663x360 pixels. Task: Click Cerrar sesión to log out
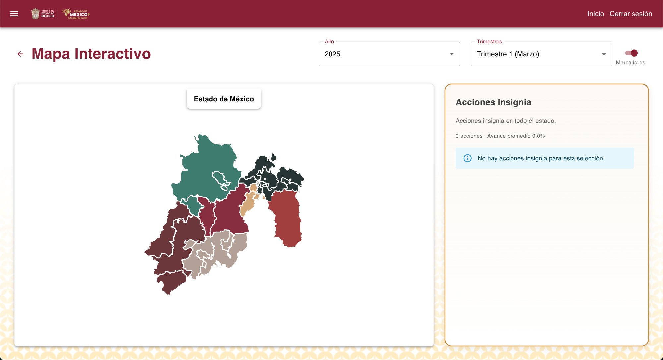tap(631, 14)
